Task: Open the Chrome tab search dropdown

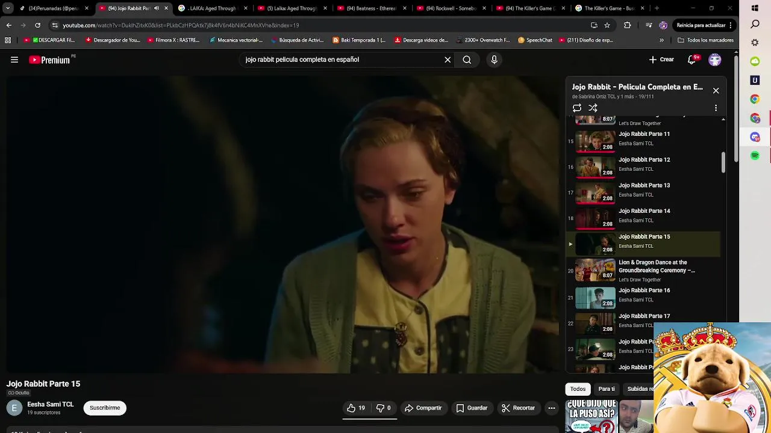Action: point(7,8)
